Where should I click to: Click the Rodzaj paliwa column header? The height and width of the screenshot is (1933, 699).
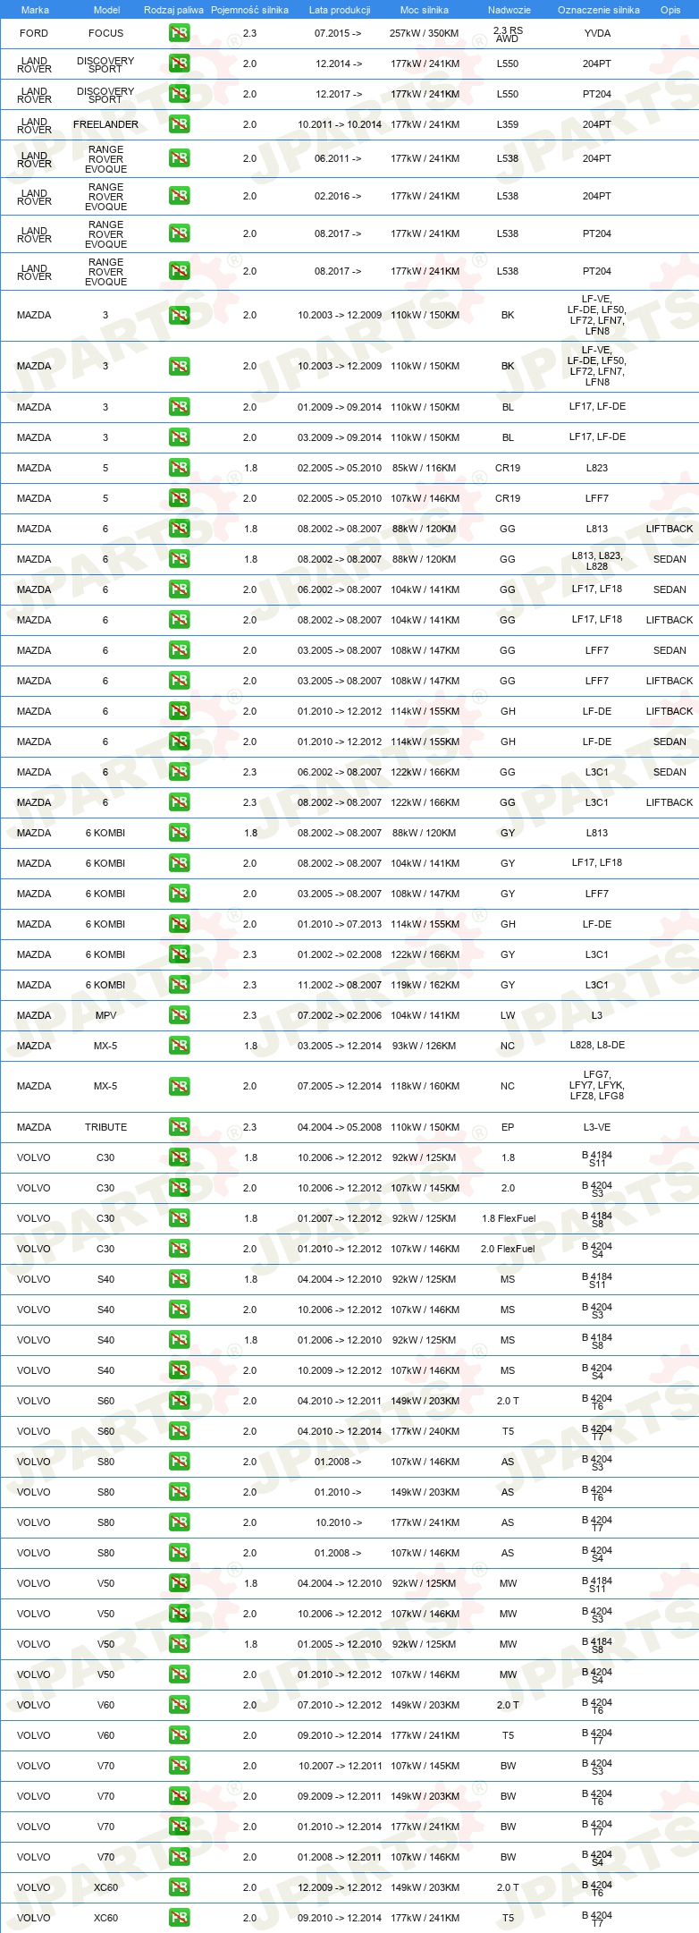(173, 10)
